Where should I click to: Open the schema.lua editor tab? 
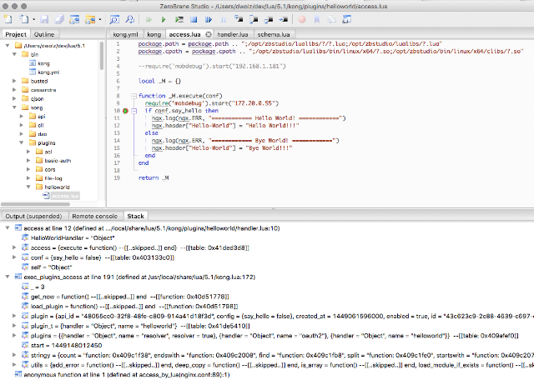274,34
